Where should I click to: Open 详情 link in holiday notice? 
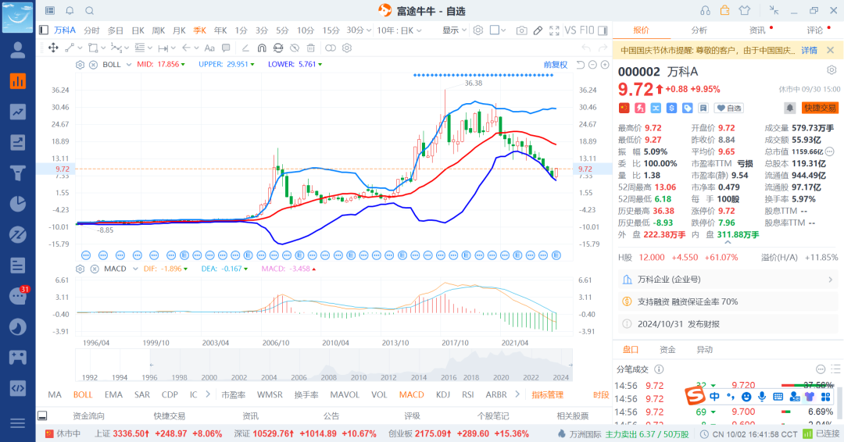(x=809, y=50)
